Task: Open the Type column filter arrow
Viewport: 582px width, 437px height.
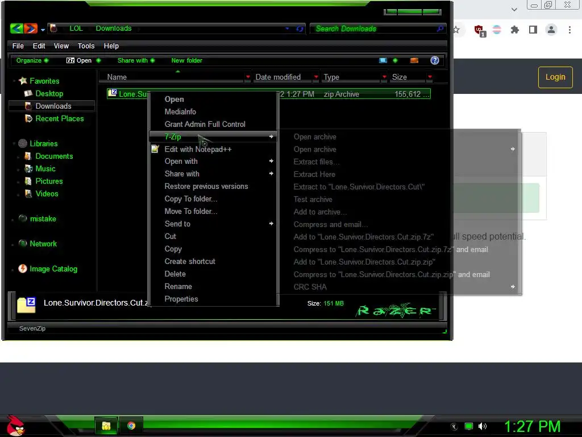Action: point(384,77)
